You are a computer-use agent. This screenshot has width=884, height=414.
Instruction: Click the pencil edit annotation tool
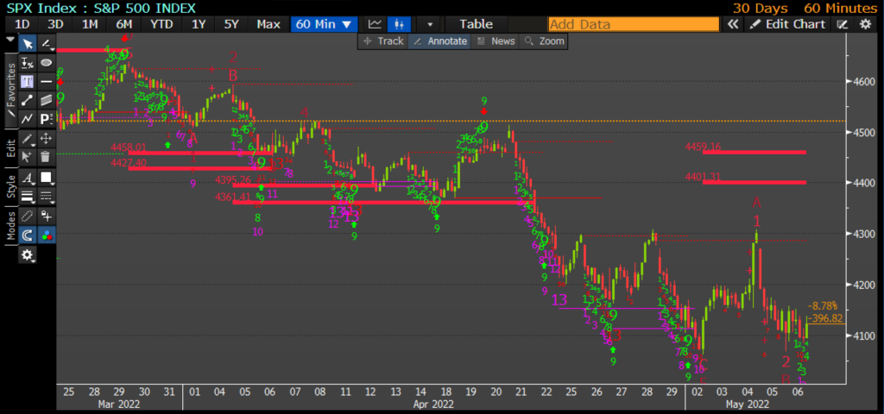[27, 138]
